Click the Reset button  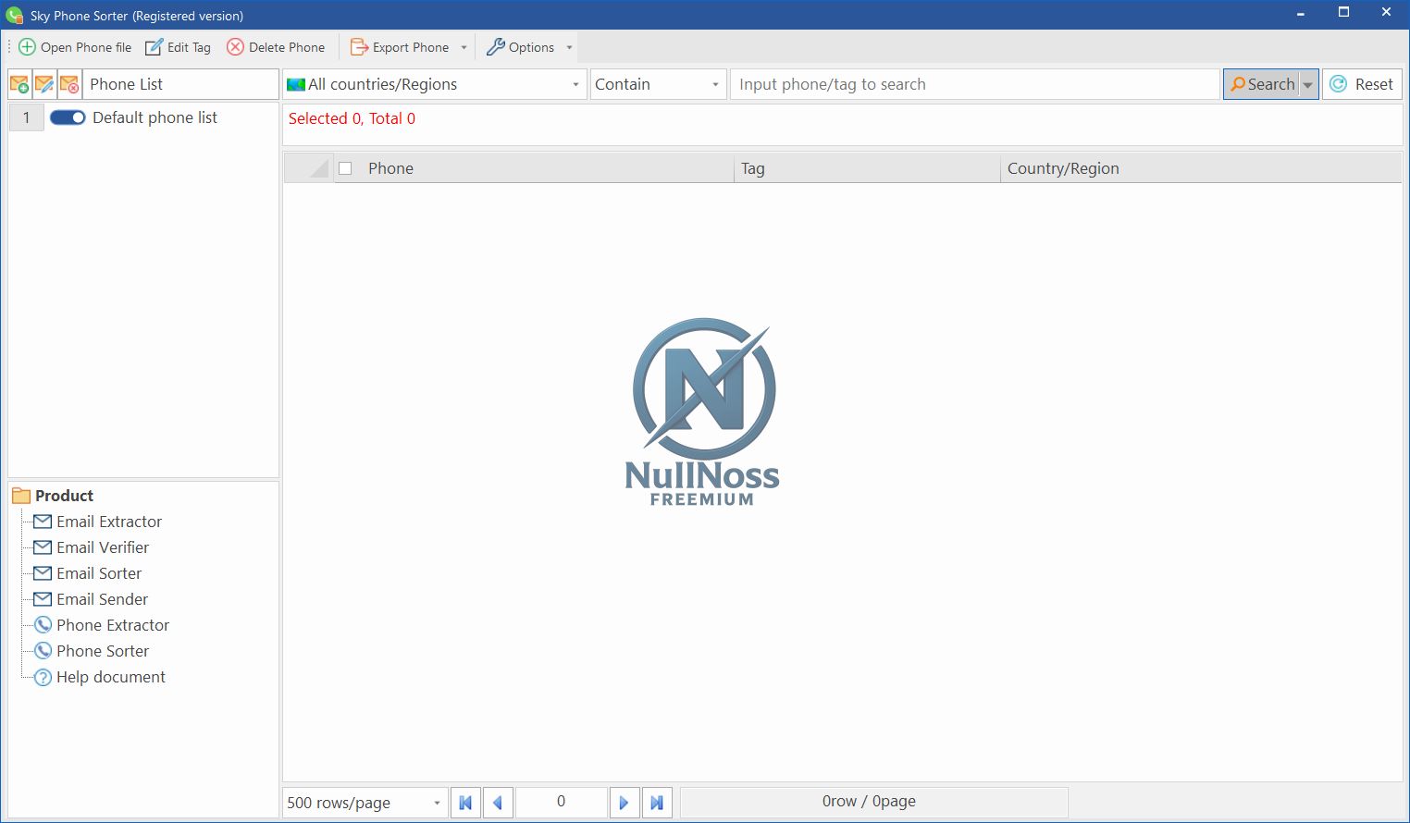pos(1362,84)
